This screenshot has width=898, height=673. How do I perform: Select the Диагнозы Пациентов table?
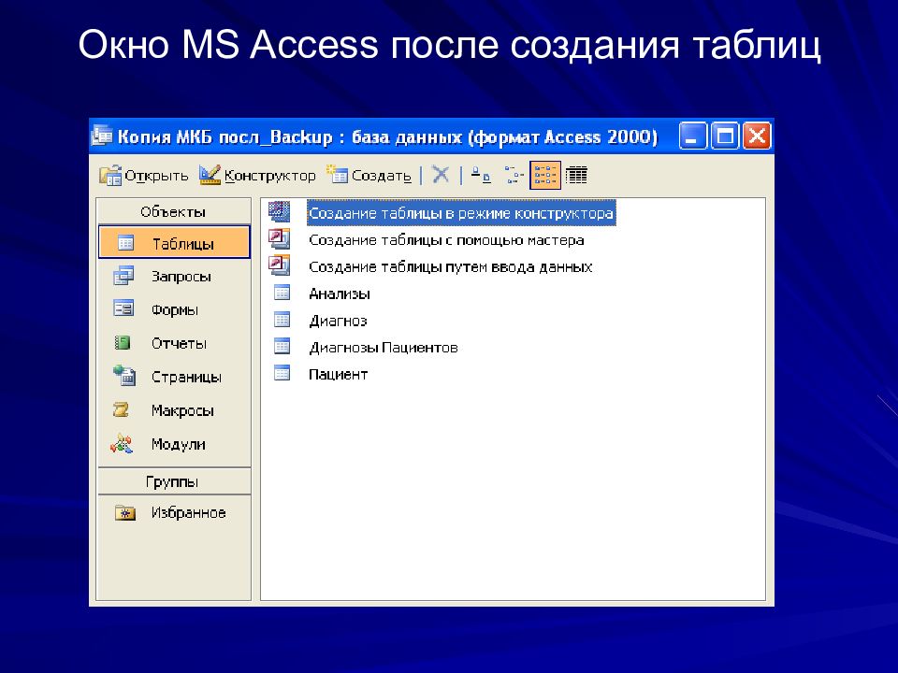pos(384,348)
